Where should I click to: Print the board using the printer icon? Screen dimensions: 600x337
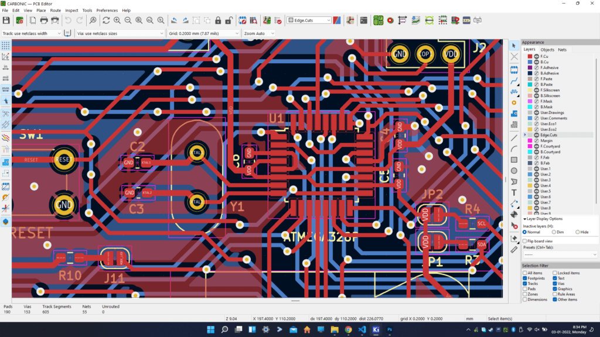(x=44, y=20)
